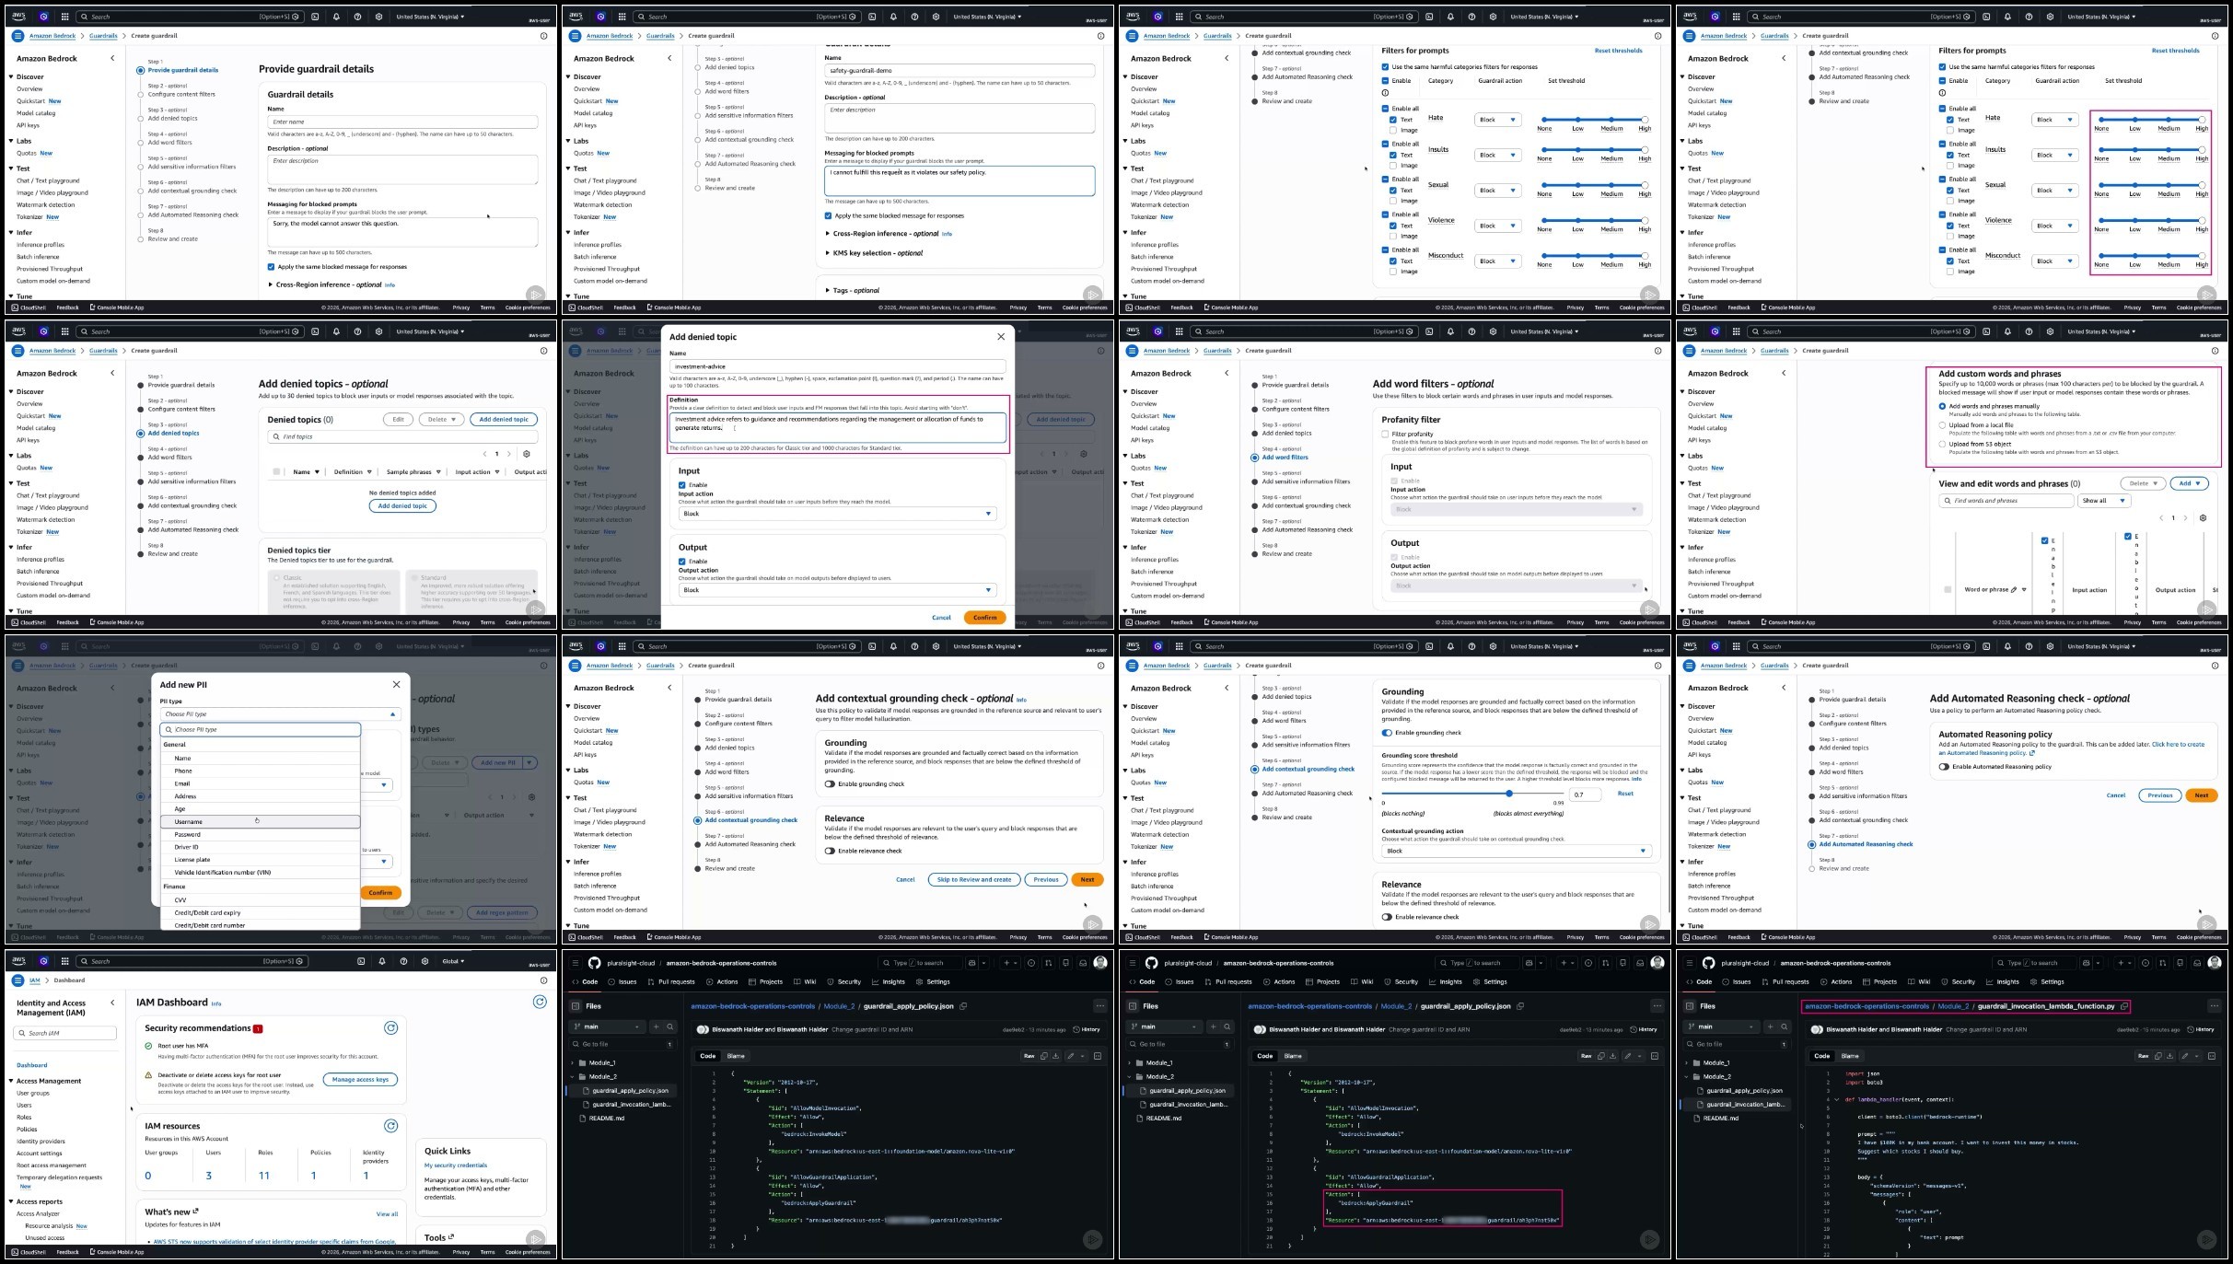Select Upload from S3 object radio option
The image size is (2233, 1264).
1942,444
